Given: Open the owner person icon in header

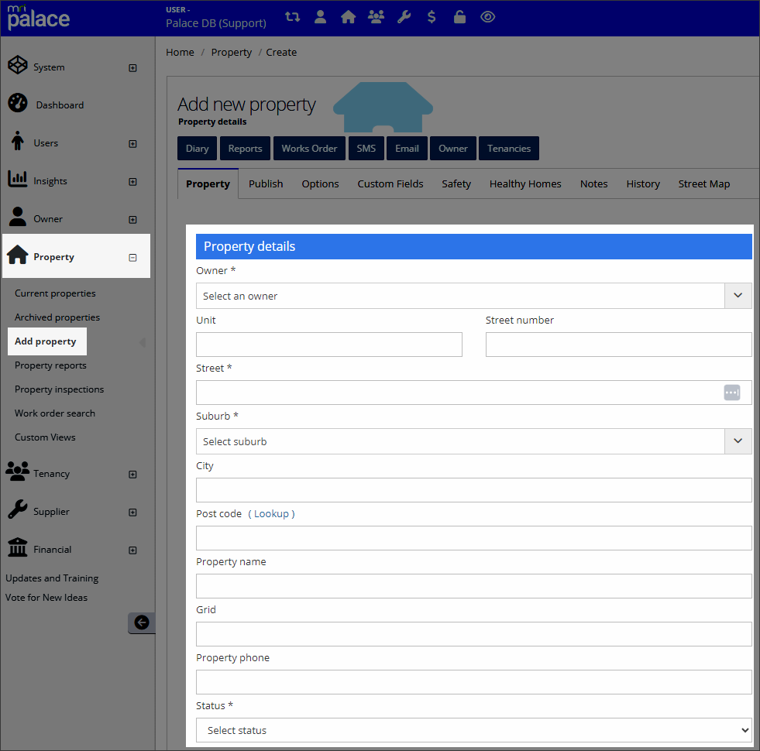Looking at the screenshot, I should [320, 17].
